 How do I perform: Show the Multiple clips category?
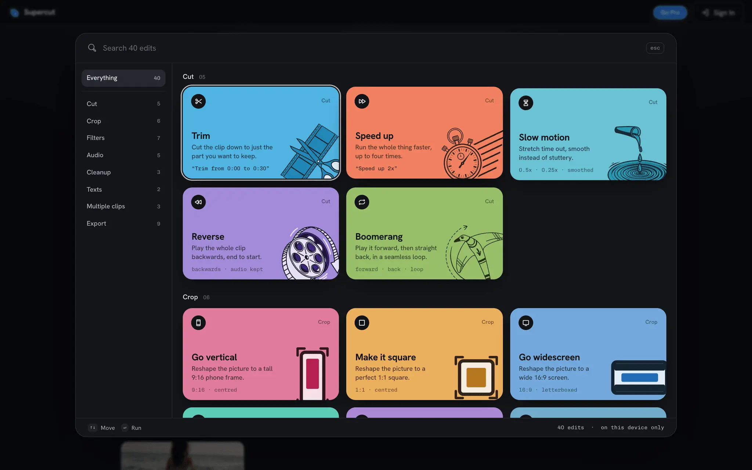pyautogui.click(x=123, y=206)
